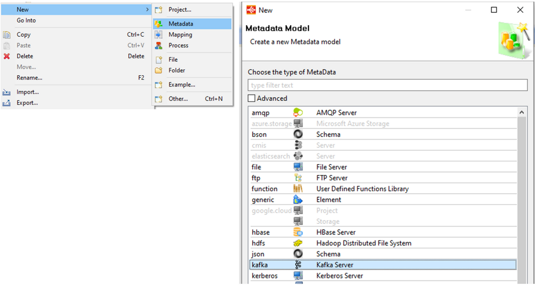Click the File Server monitor icon

pos(298,167)
